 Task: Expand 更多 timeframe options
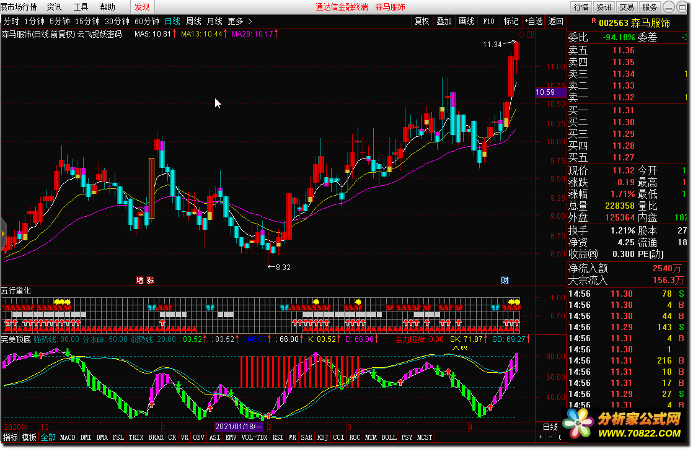tap(239, 21)
